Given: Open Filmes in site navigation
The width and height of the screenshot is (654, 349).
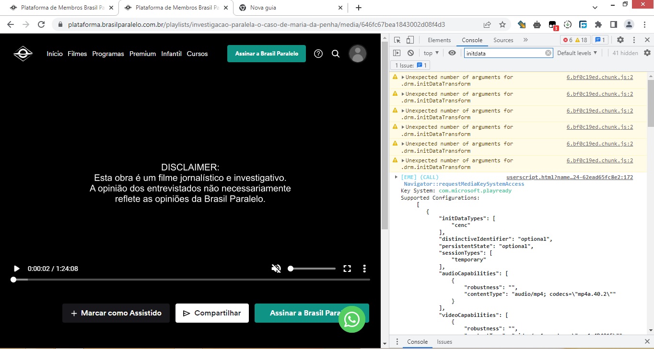Looking at the screenshot, I should [x=77, y=54].
